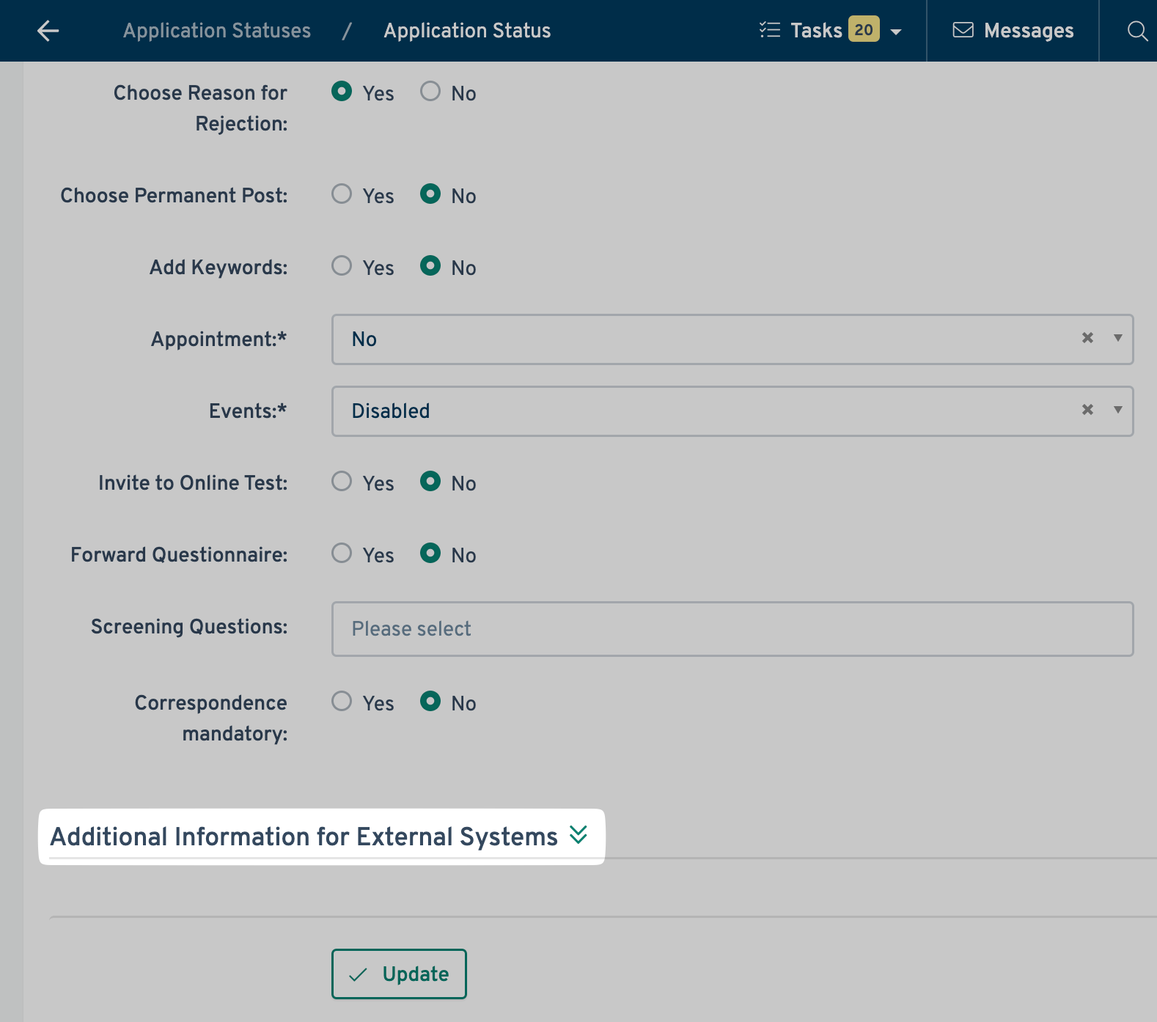
Task: Open the search magnifier icon
Action: 1136,31
